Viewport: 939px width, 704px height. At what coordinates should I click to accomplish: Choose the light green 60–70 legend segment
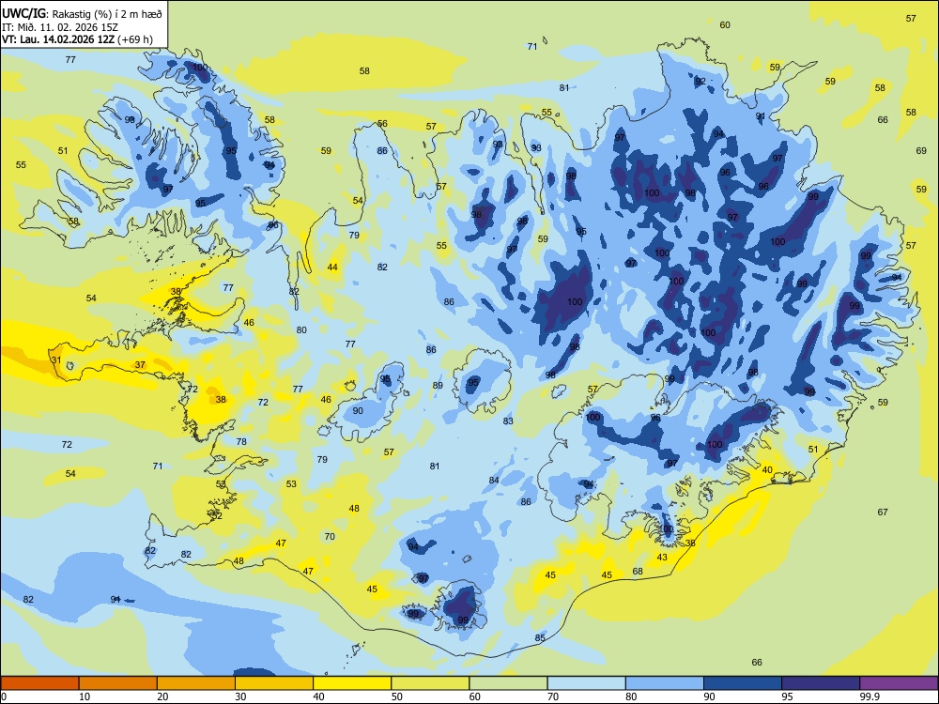click(508, 683)
